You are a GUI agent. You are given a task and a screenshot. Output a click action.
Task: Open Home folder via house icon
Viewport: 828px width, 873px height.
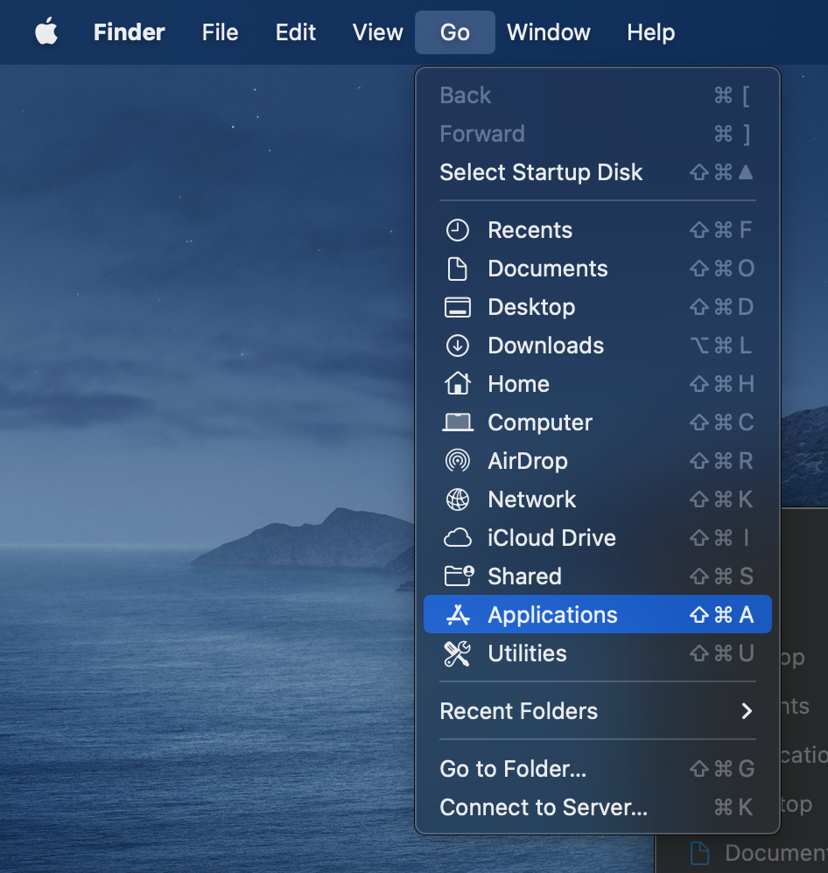coord(457,384)
